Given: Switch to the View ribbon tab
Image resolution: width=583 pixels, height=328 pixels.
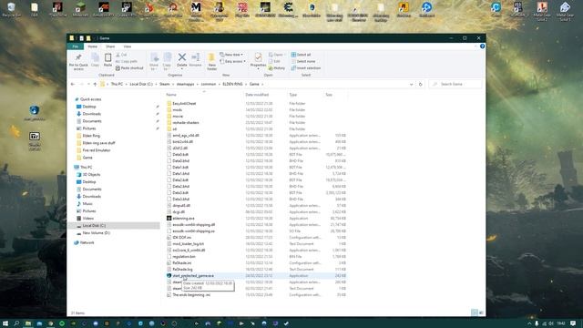Looking at the screenshot, I should 128,46.
